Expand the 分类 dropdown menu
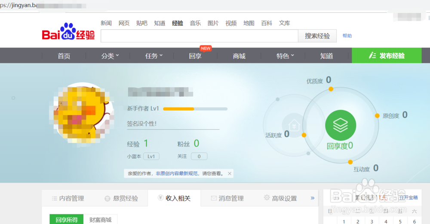The height and width of the screenshot is (224, 430). click(110, 56)
